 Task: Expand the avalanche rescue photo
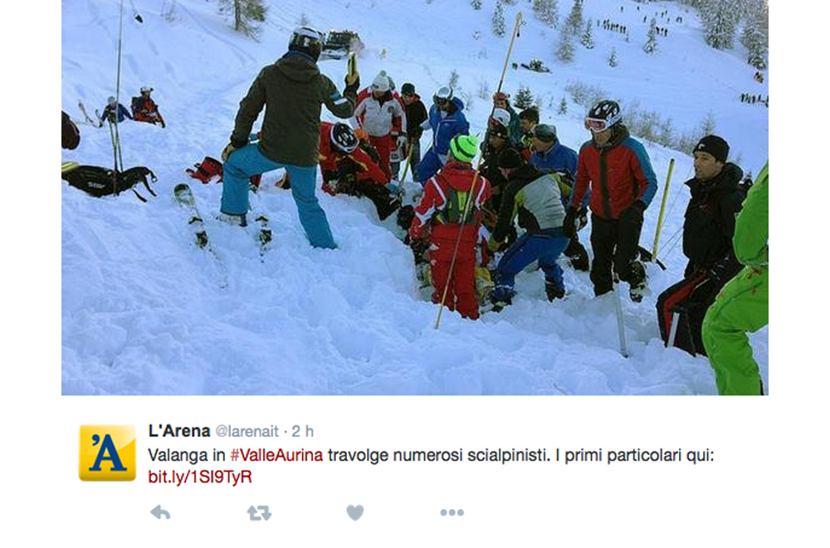coord(414,198)
